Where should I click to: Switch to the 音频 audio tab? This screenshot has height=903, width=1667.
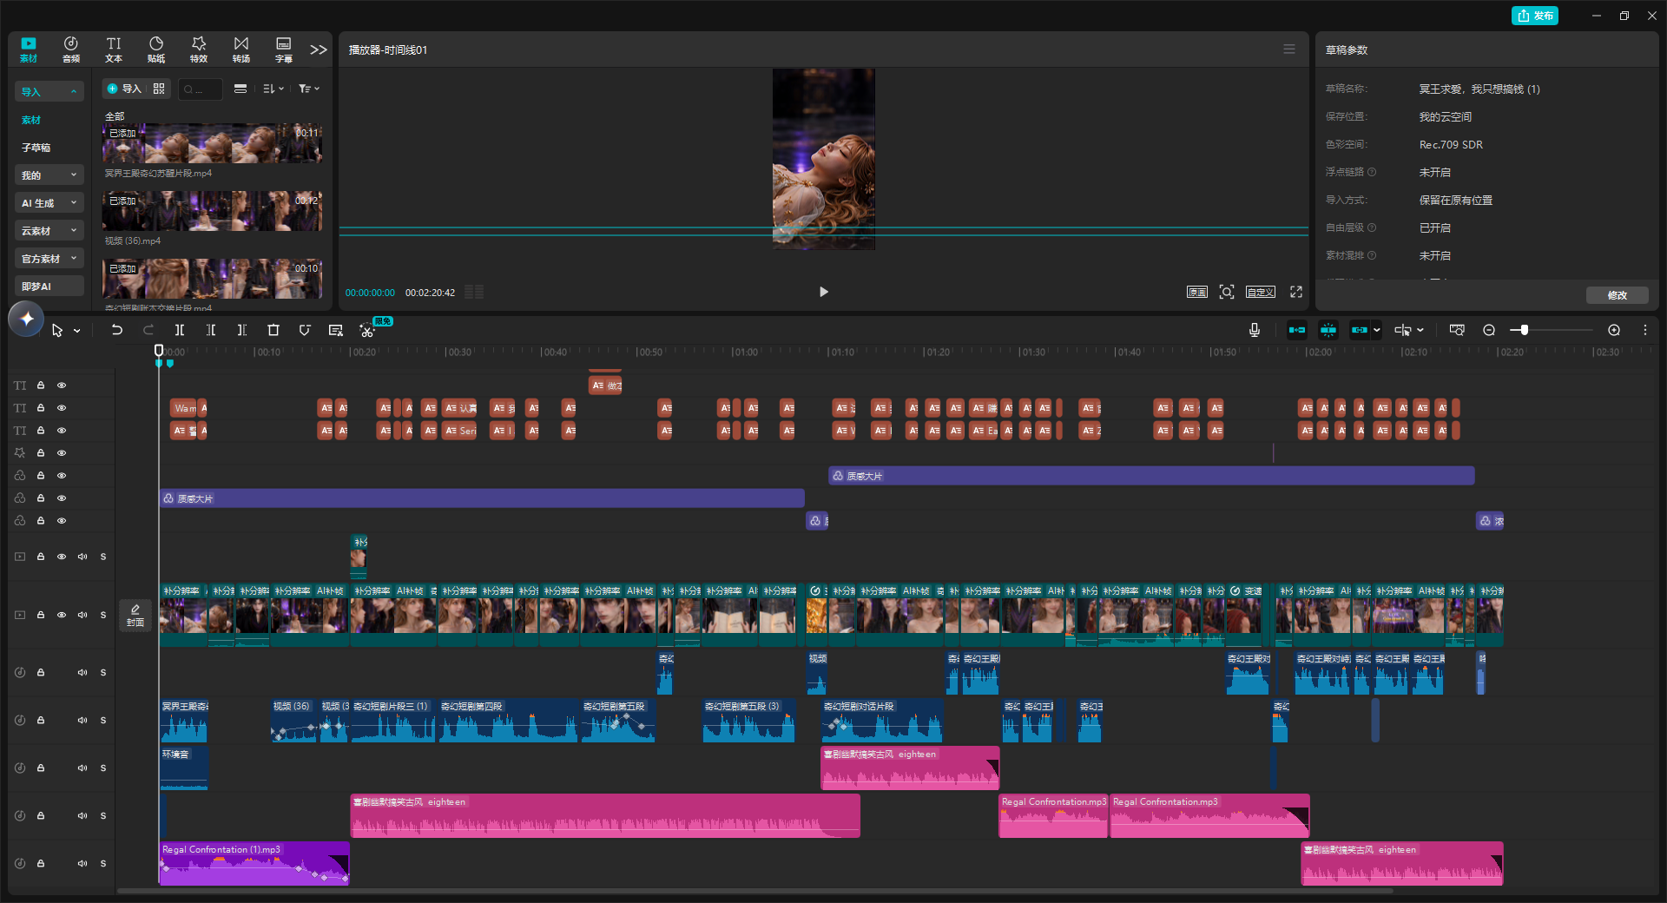point(71,49)
